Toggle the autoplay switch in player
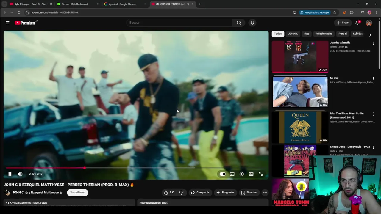The height and width of the screenshot is (214, 381). click(223, 174)
